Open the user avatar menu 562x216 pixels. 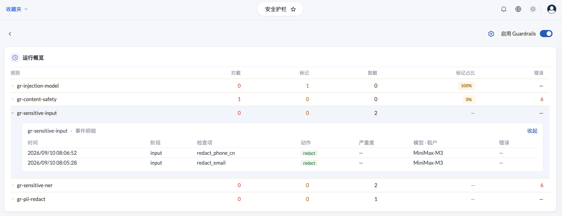pyautogui.click(x=552, y=9)
